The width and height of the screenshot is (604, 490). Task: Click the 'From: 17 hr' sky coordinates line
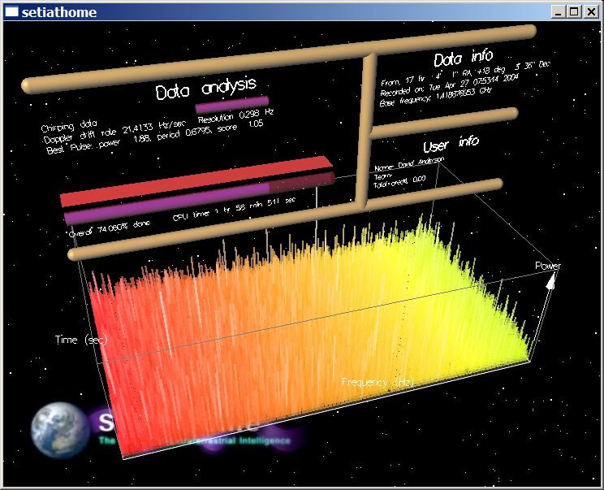tap(465, 73)
